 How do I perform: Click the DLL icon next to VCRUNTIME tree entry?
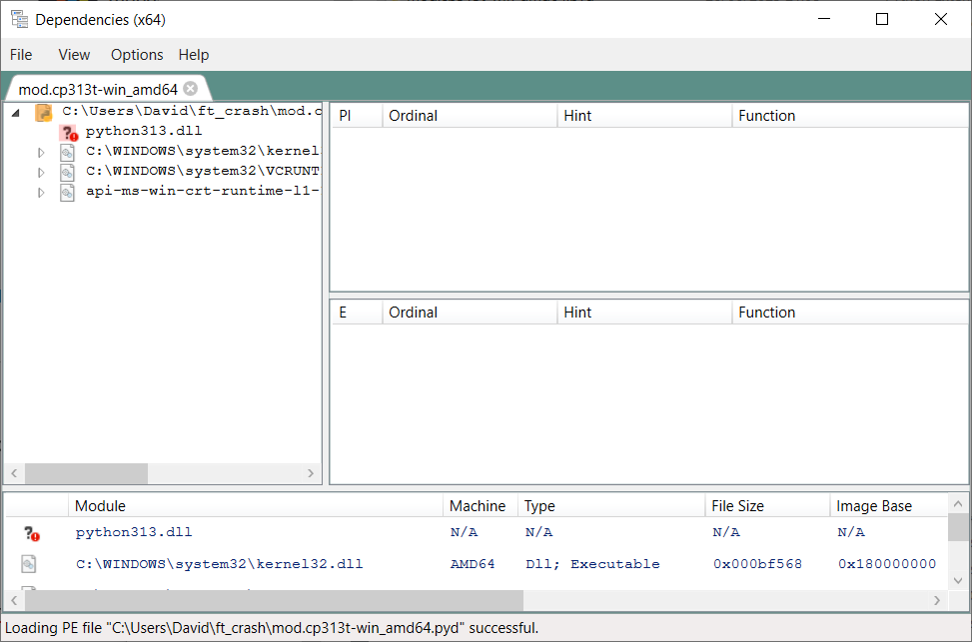[x=67, y=173]
